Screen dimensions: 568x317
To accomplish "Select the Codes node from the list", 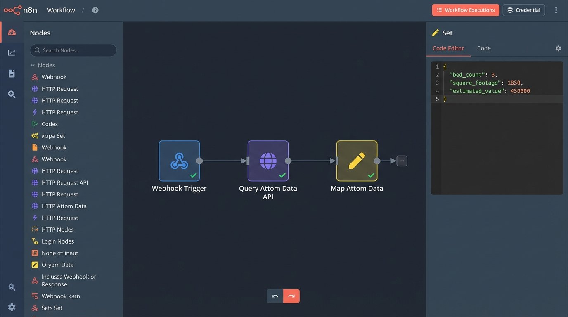I will pos(50,123).
